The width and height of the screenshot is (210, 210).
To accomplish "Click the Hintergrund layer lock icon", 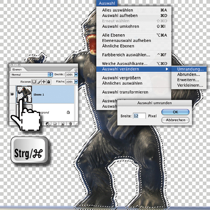I will pyautogui.click(x=68, y=112).
